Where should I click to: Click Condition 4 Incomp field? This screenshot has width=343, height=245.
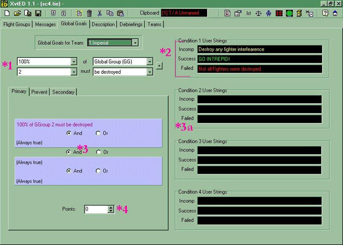tap(259, 201)
